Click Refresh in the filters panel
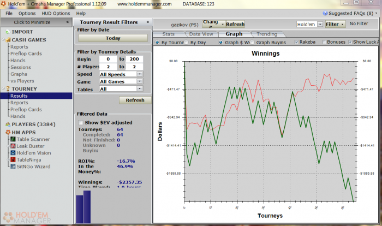The image size is (382, 226). 135,100
